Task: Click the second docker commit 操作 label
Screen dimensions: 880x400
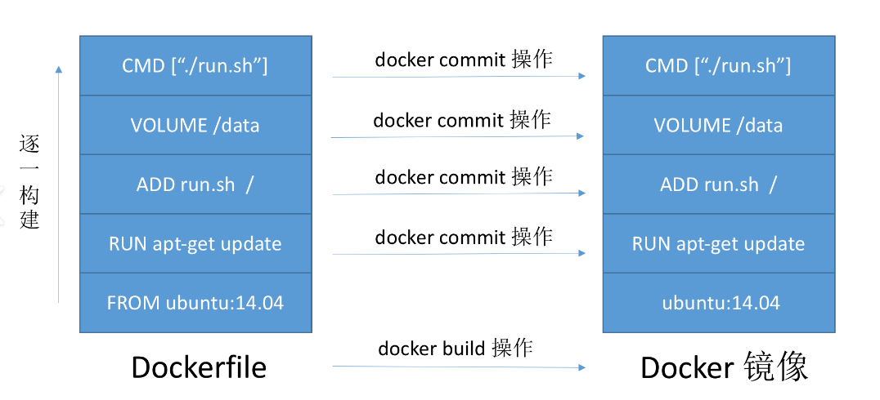Action: pyautogui.click(x=462, y=121)
